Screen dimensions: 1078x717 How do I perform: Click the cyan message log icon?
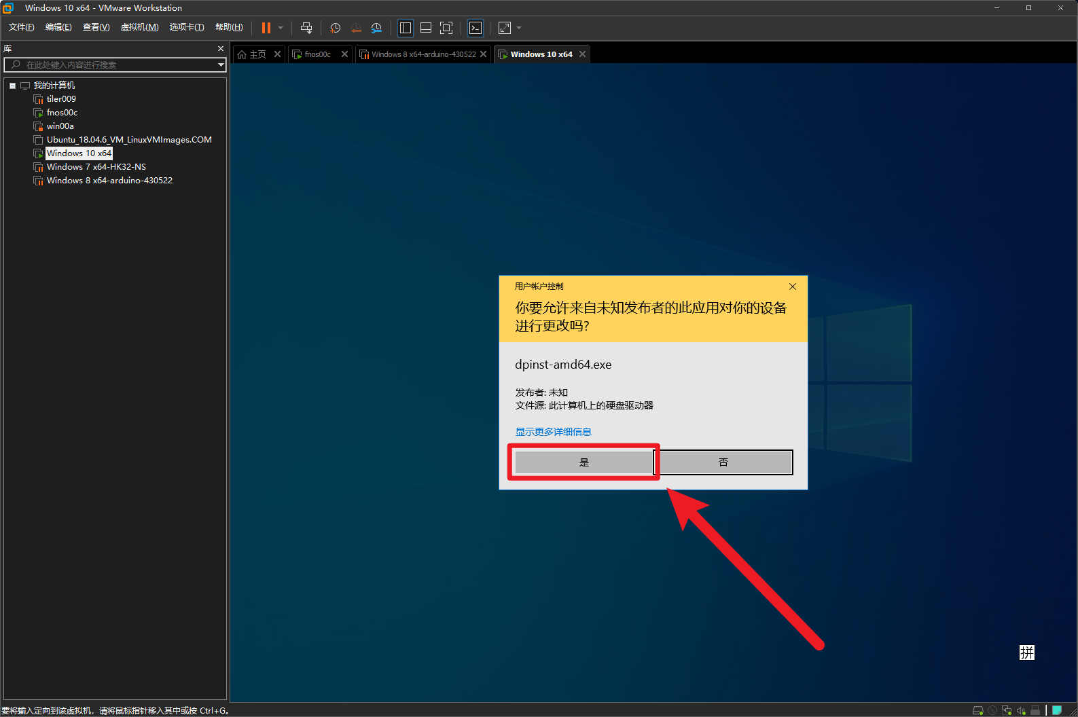point(1057,710)
